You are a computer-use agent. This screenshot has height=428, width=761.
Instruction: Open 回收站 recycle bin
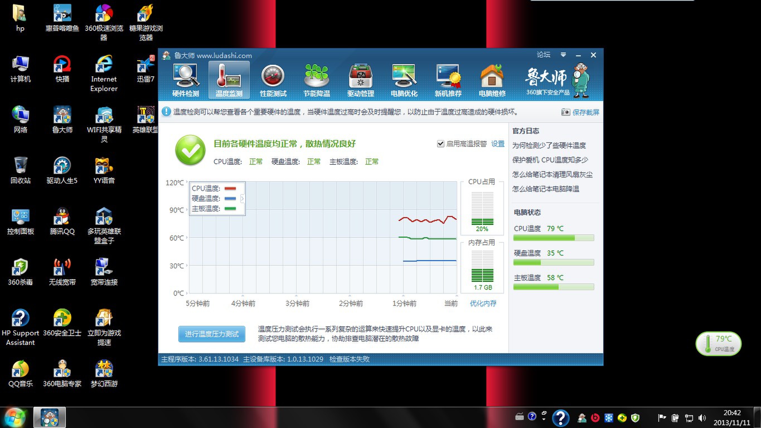coord(20,170)
